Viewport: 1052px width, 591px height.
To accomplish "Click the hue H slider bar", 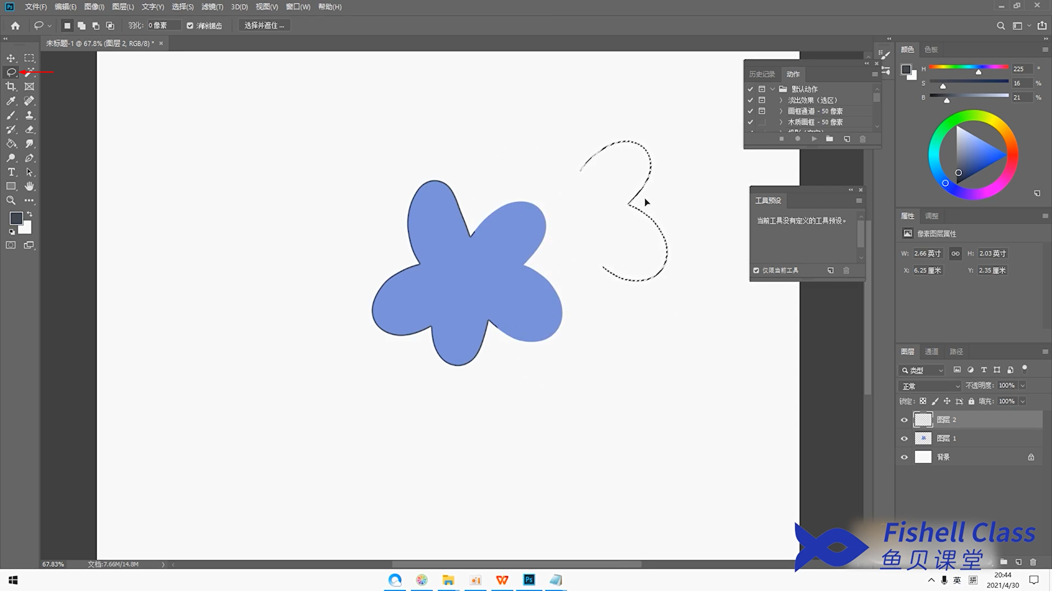I will coord(968,67).
